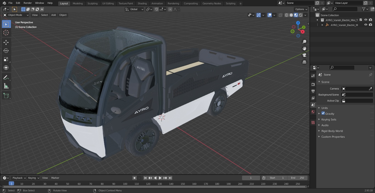Add a new workspace with plus button
This screenshot has height=193, width=375.
point(240,4)
